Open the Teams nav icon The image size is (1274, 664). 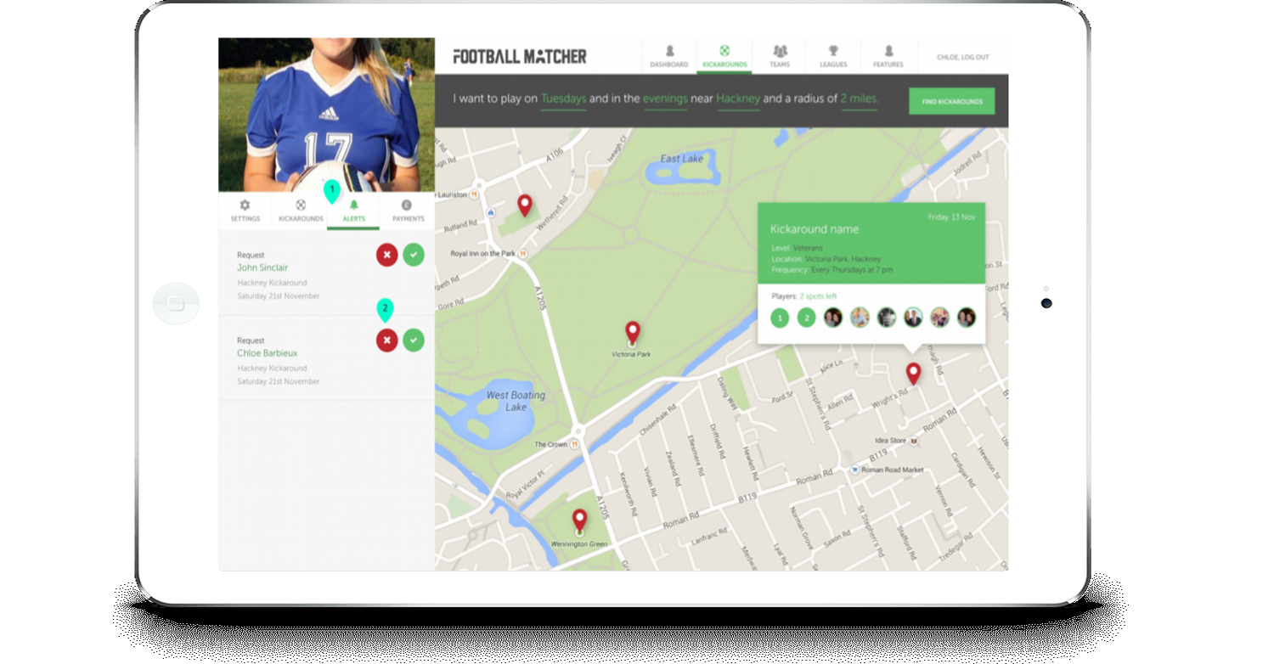point(780,51)
